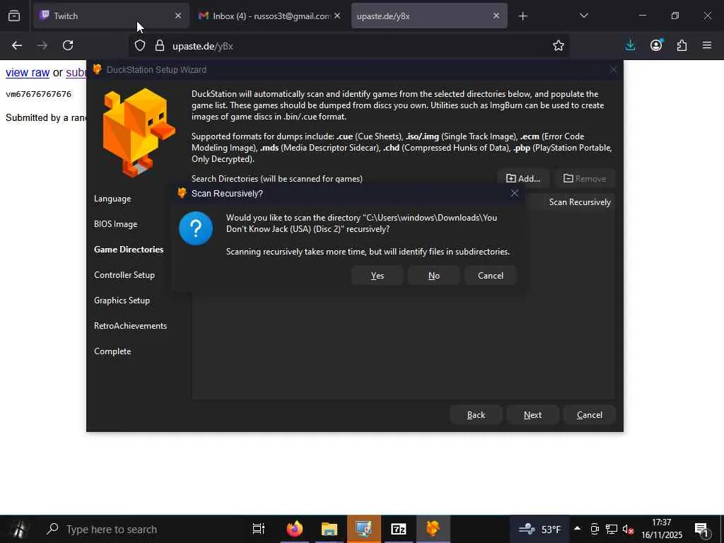Open the clock showing 17:37

point(661,529)
